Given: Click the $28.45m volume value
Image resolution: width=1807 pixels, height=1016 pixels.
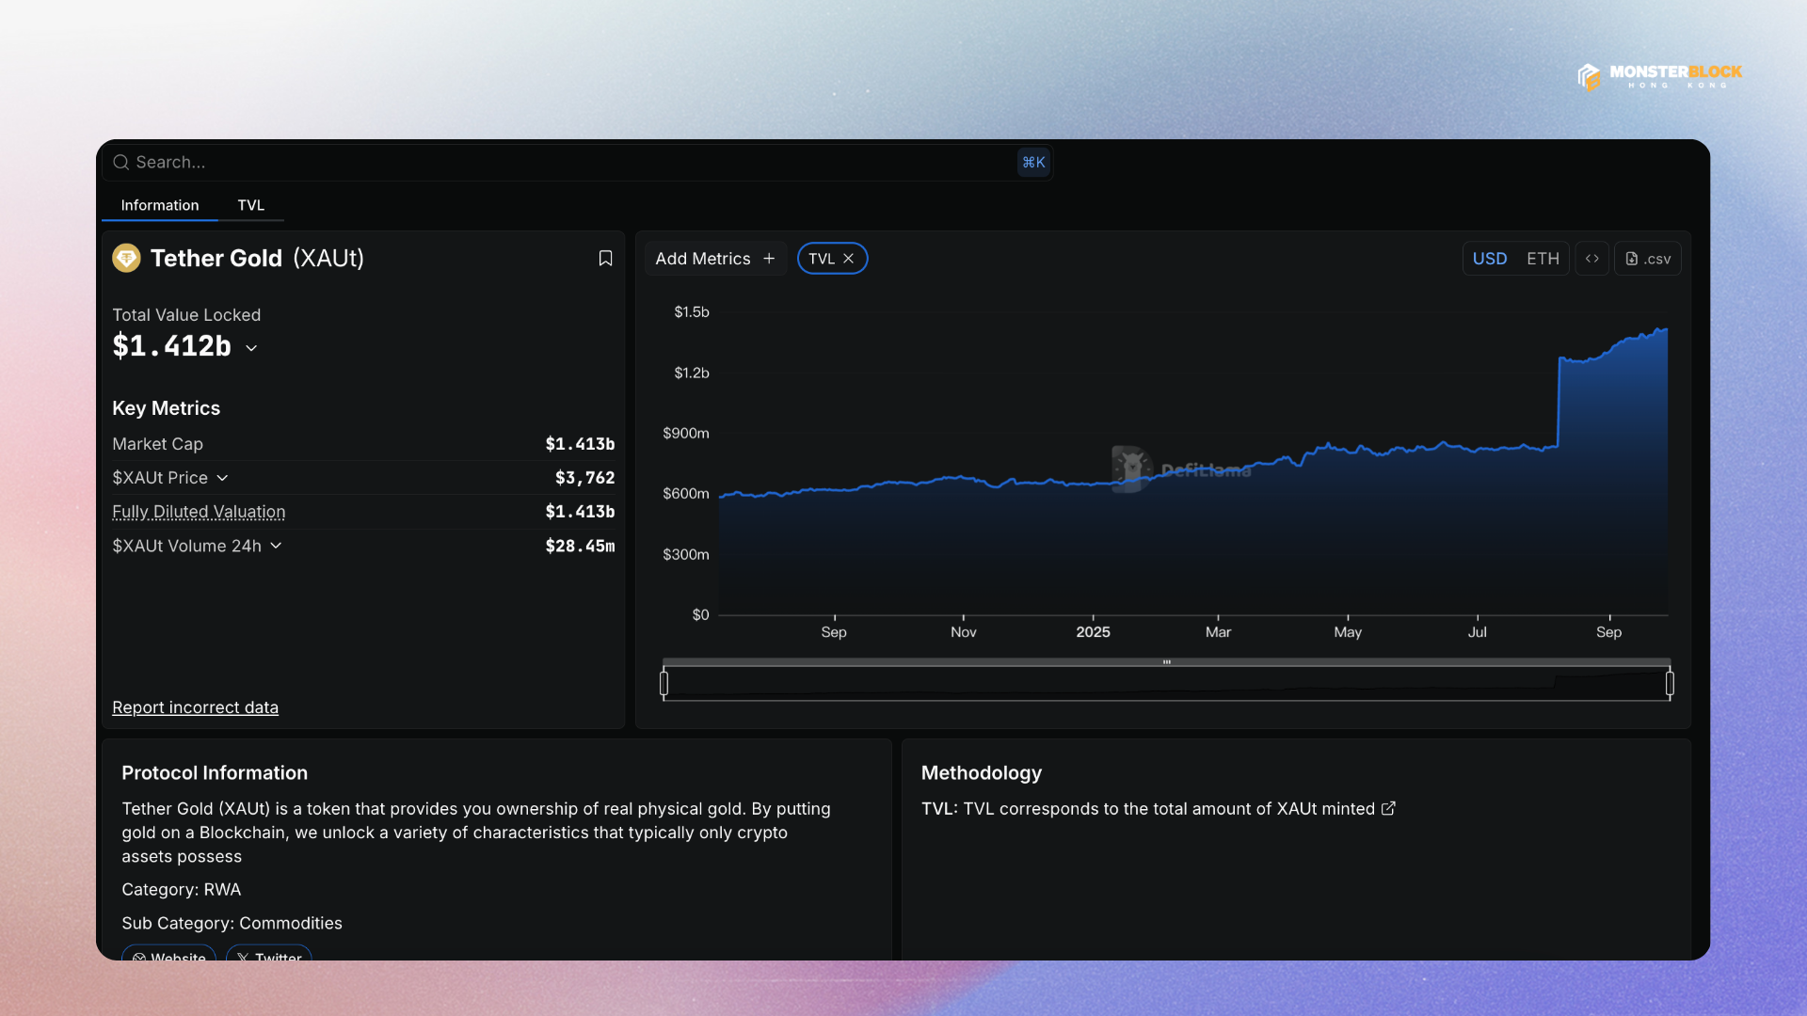Looking at the screenshot, I should tap(580, 546).
